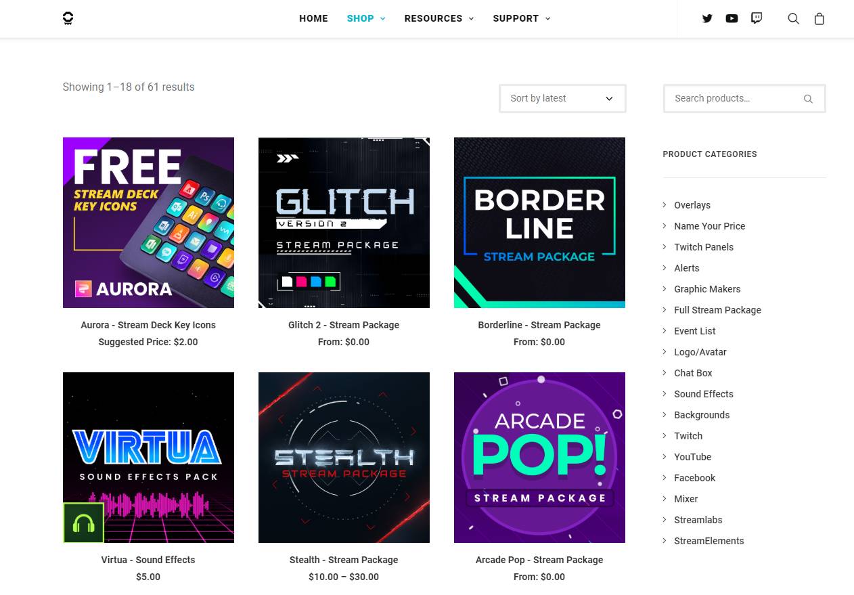854x595 pixels.
Task: Browse the StreamElements category
Action: tap(709, 541)
